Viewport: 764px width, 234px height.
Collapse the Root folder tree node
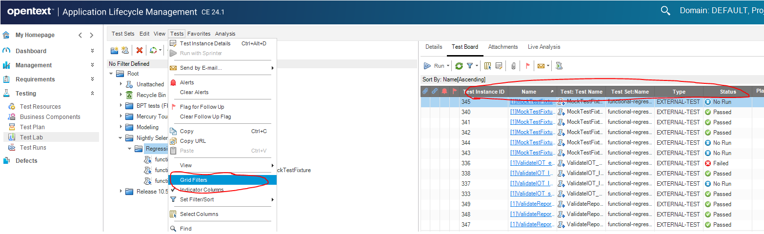coord(112,74)
